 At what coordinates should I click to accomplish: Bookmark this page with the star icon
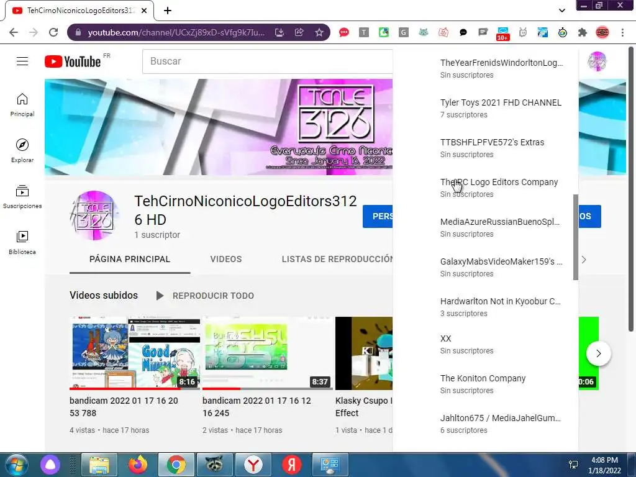pyautogui.click(x=319, y=32)
